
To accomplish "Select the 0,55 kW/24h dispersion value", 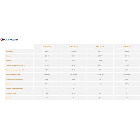I will pyautogui.click(x=73, y=75).
